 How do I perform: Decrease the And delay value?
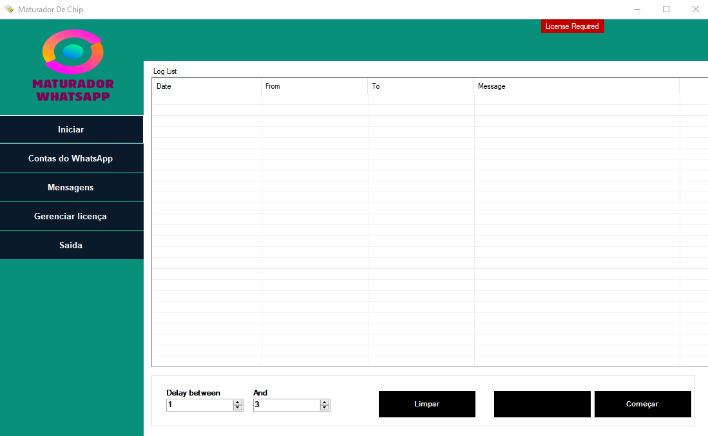(x=324, y=408)
